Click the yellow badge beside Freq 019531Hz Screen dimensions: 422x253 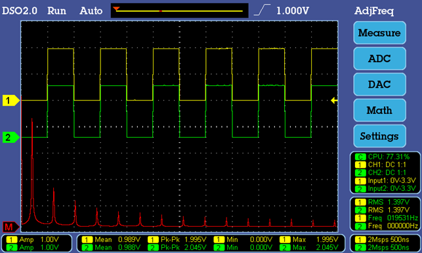coord(360,218)
